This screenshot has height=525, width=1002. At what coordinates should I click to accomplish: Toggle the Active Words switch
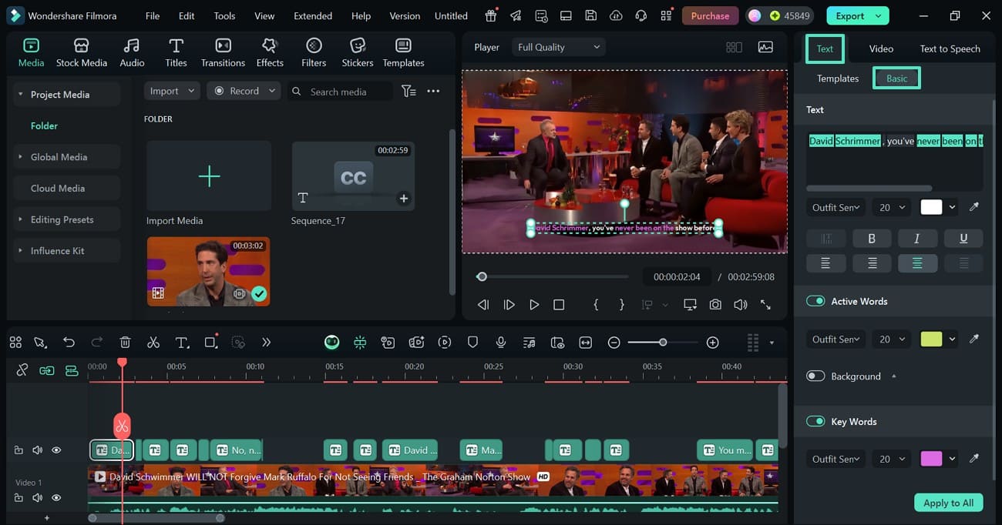815,301
